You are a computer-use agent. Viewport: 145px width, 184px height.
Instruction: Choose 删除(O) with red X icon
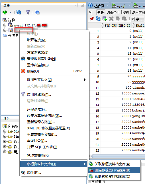33,71
